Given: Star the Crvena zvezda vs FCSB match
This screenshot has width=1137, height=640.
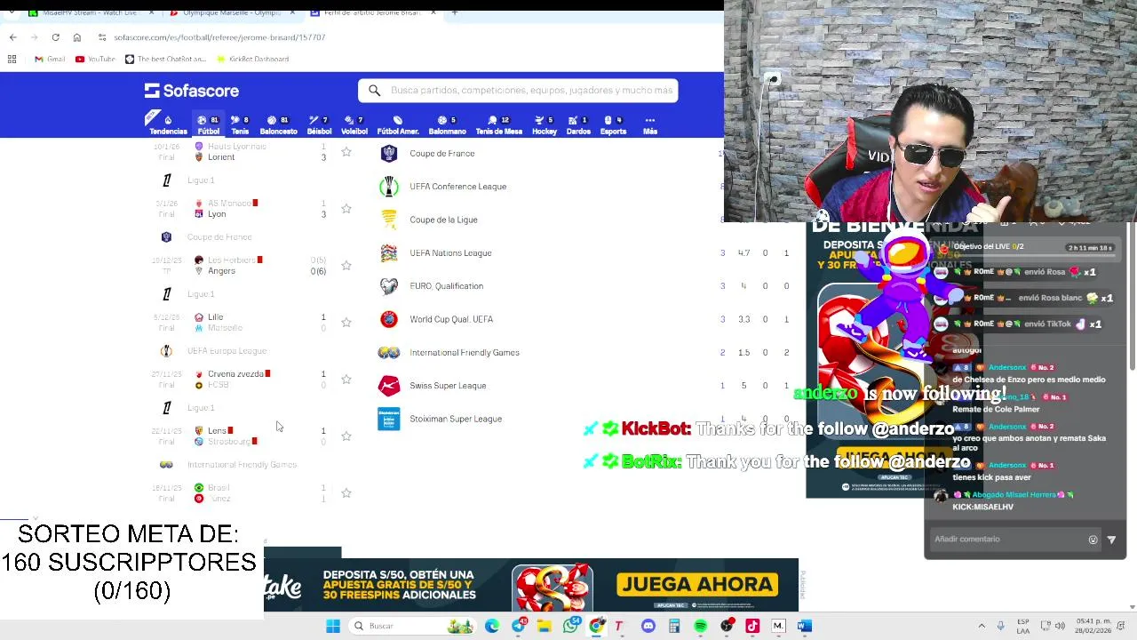Looking at the screenshot, I should click(x=346, y=380).
